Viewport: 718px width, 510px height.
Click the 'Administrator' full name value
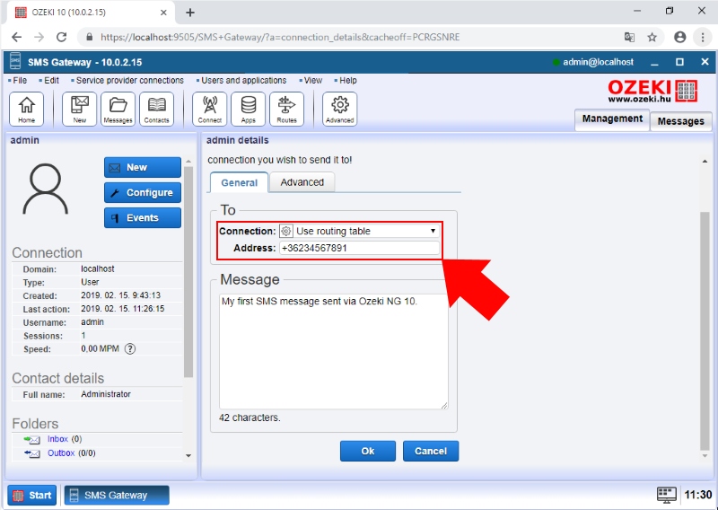pos(106,394)
